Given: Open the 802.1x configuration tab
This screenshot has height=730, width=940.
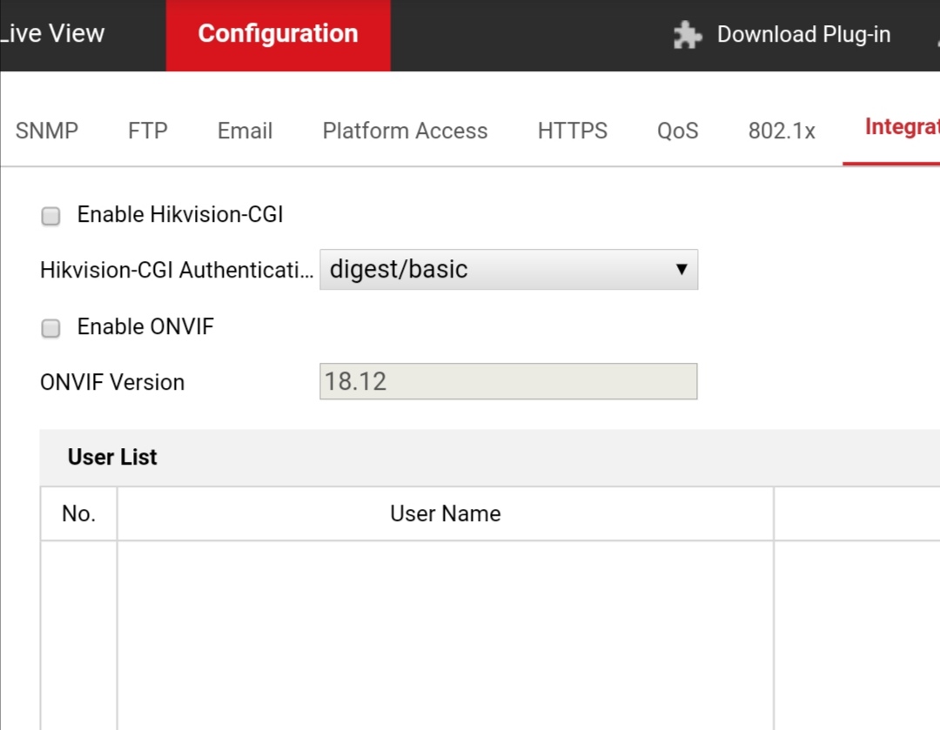Looking at the screenshot, I should tap(781, 131).
